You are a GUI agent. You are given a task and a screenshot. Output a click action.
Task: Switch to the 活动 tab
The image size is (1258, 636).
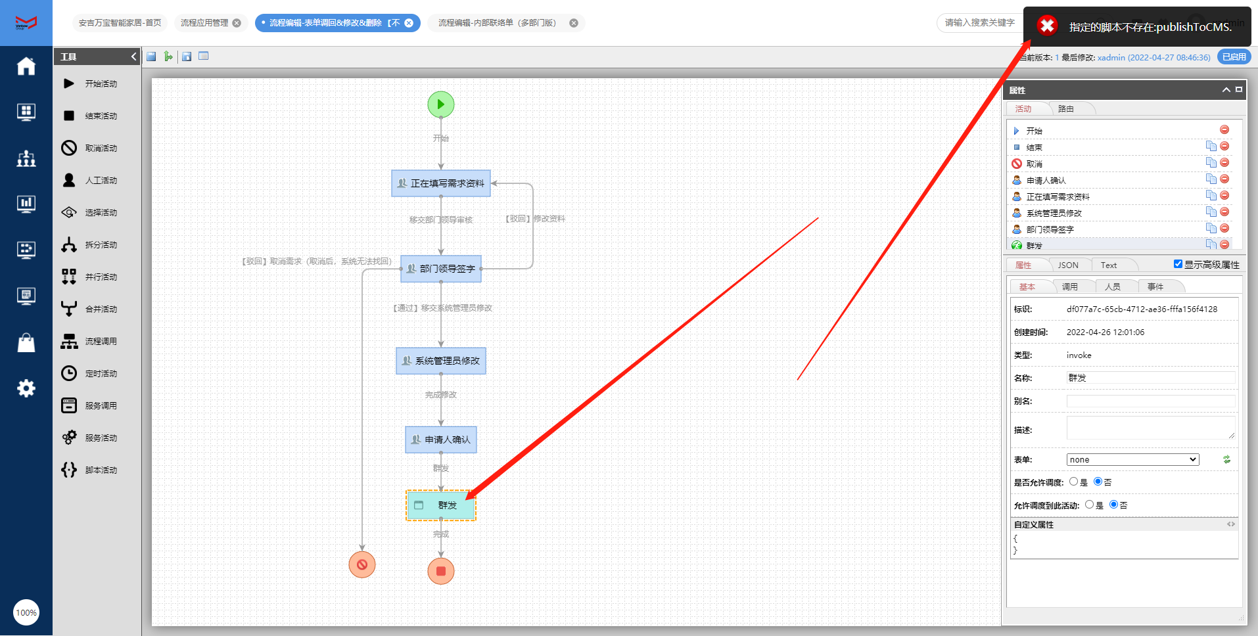click(1023, 109)
